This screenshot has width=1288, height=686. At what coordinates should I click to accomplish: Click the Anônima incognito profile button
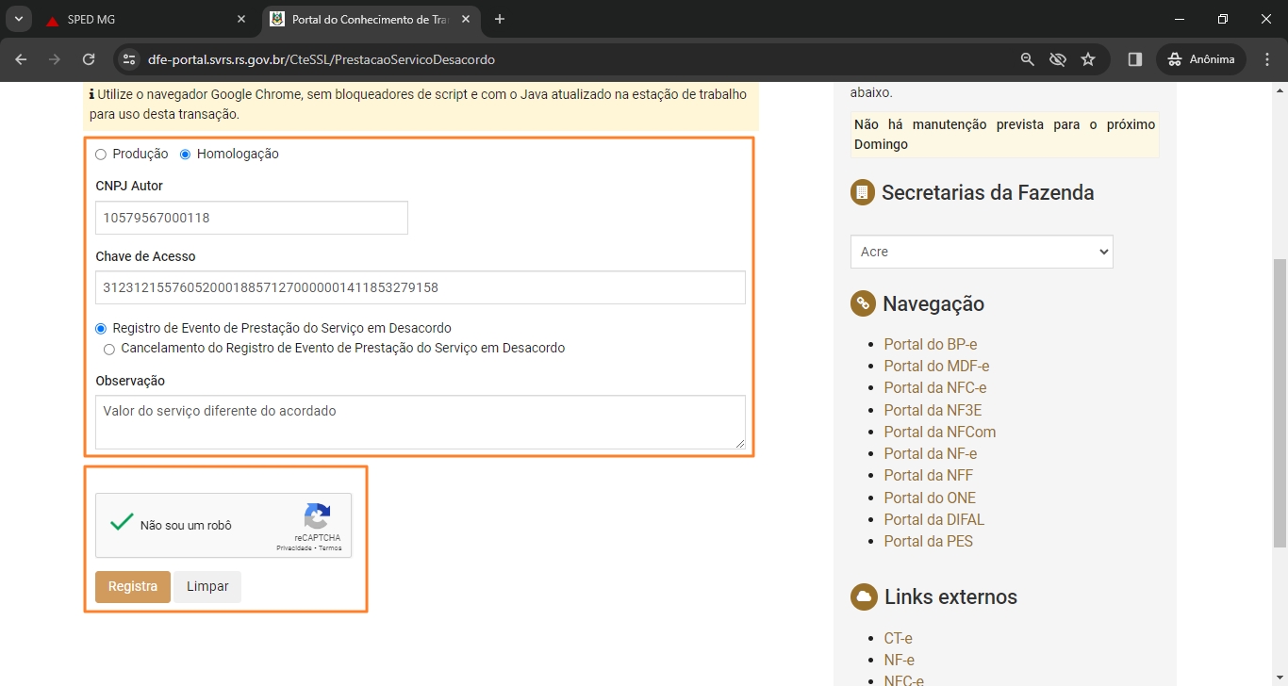click(x=1201, y=59)
